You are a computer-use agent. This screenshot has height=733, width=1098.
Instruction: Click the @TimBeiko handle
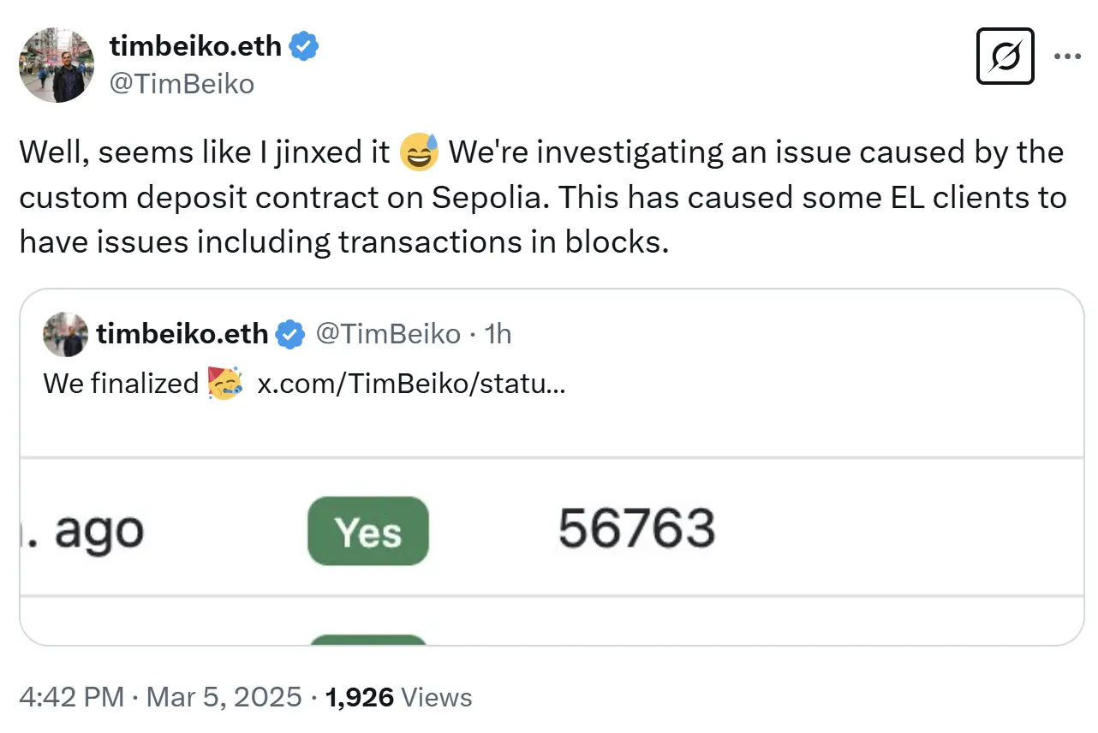click(x=182, y=84)
